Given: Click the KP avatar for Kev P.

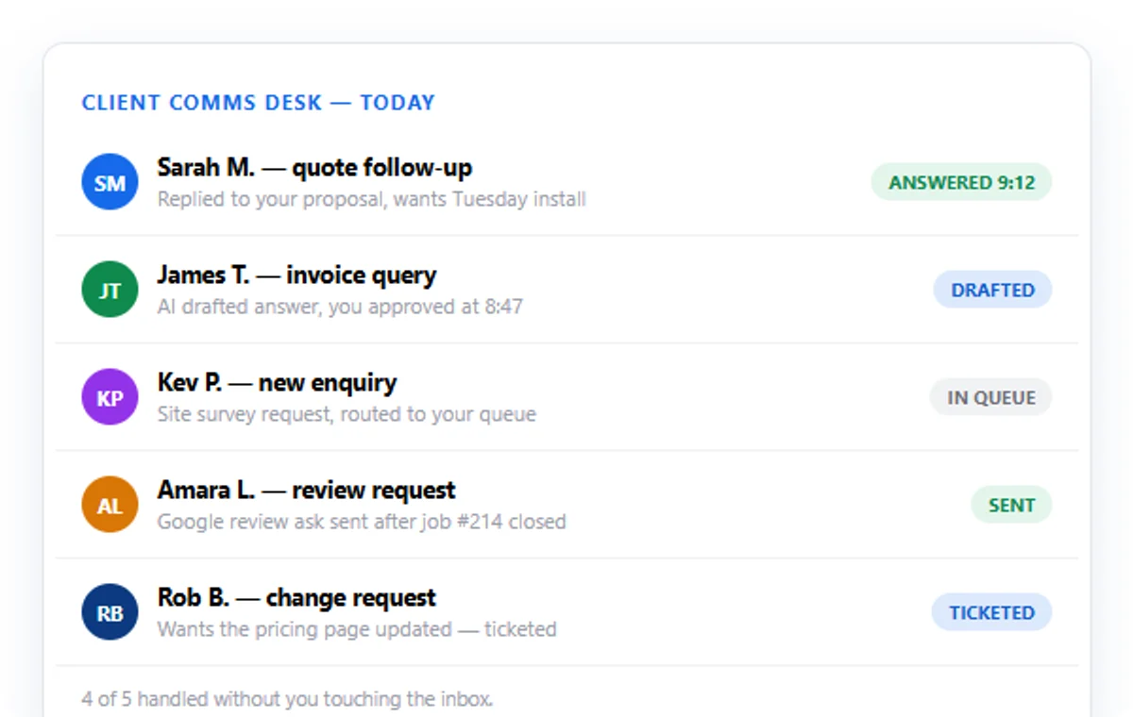Looking at the screenshot, I should (110, 397).
